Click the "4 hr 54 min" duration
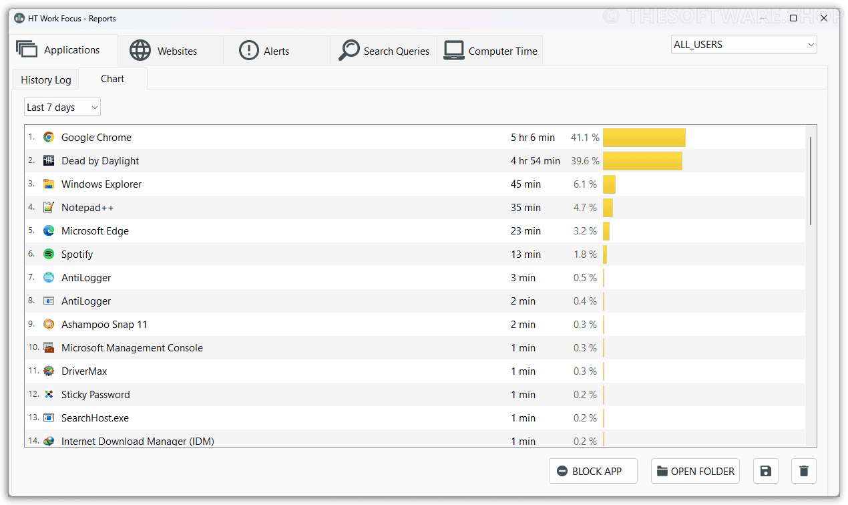This screenshot has width=848, height=505. pyautogui.click(x=536, y=161)
